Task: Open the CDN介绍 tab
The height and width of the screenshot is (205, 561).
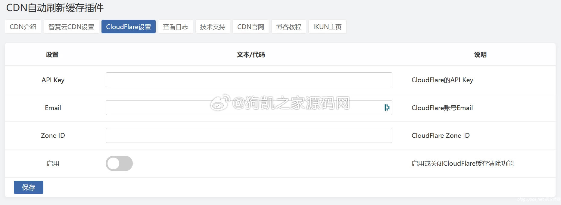Action: tap(23, 27)
